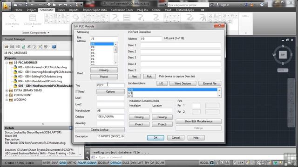This screenshot has height=167, width=298.
Task: Open the Icon Menu tool in ribbon
Action: (x=12, y=20)
